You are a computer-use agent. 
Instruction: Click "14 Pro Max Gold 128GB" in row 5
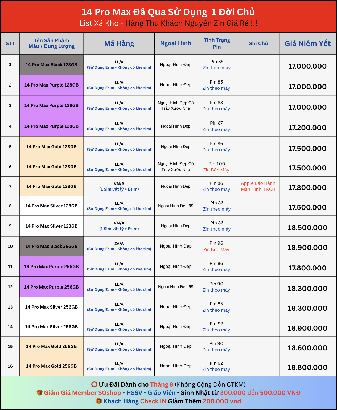[x=51, y=147]
